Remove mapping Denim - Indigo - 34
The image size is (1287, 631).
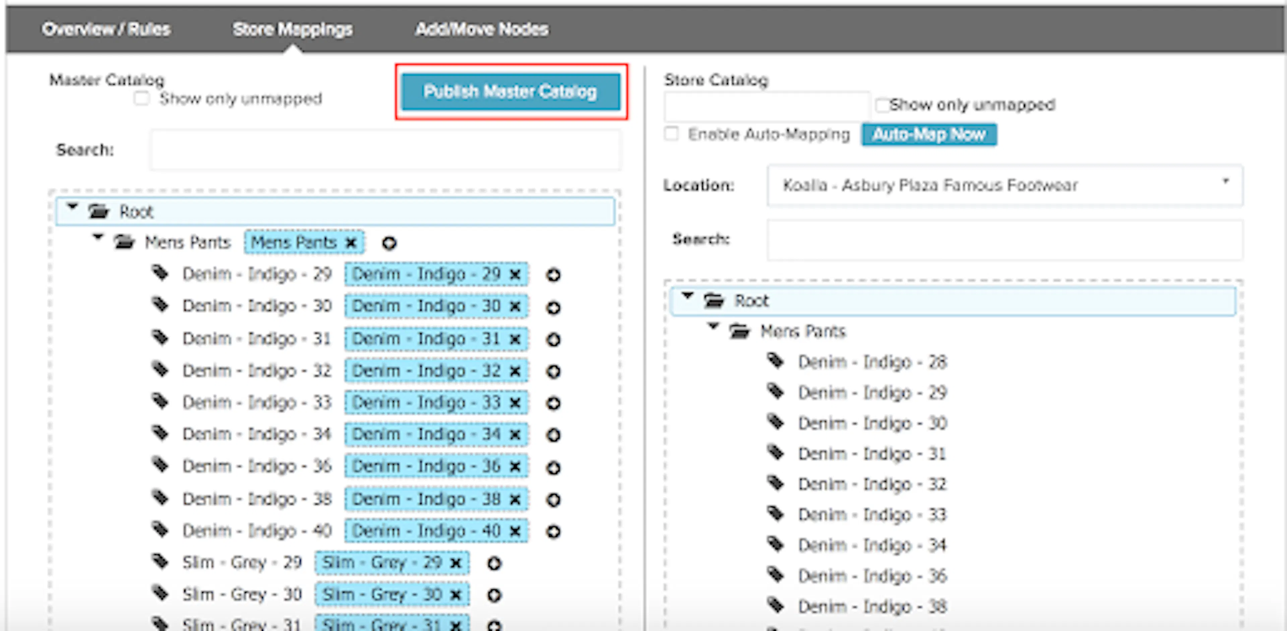(x=515, y=435)
